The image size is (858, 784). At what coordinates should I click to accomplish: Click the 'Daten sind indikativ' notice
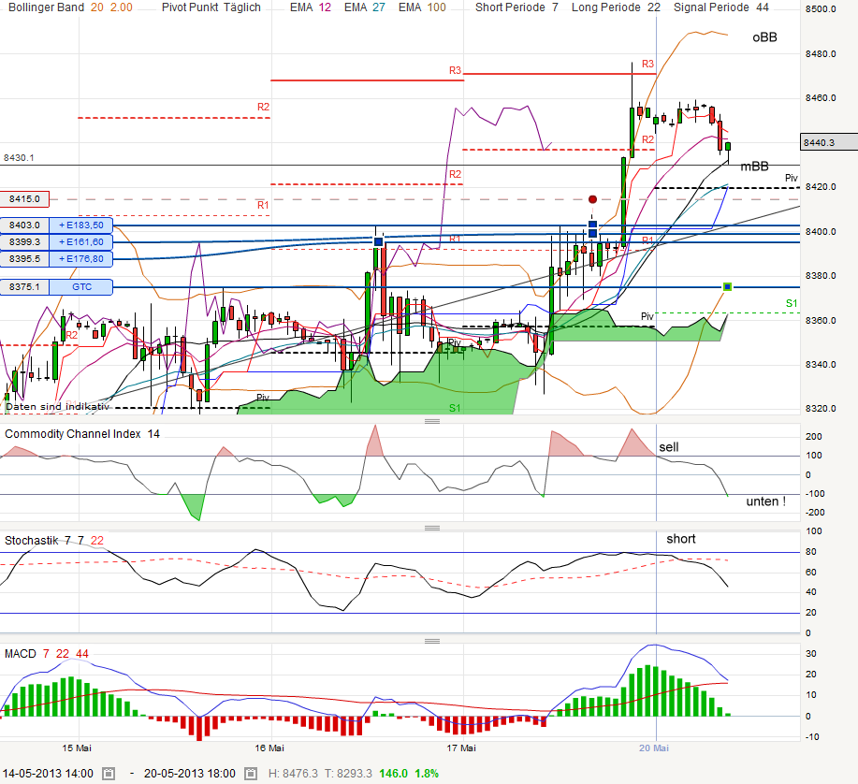tap(57, 406)
